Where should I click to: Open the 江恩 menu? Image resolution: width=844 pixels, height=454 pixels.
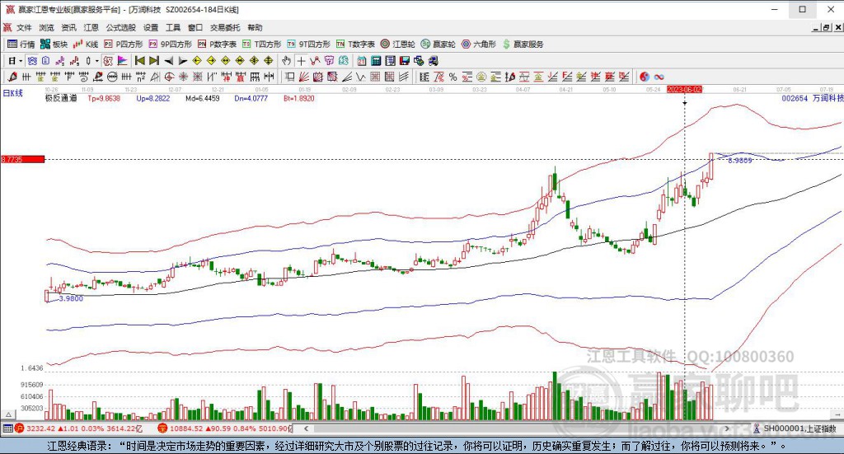tap(91, 27)
